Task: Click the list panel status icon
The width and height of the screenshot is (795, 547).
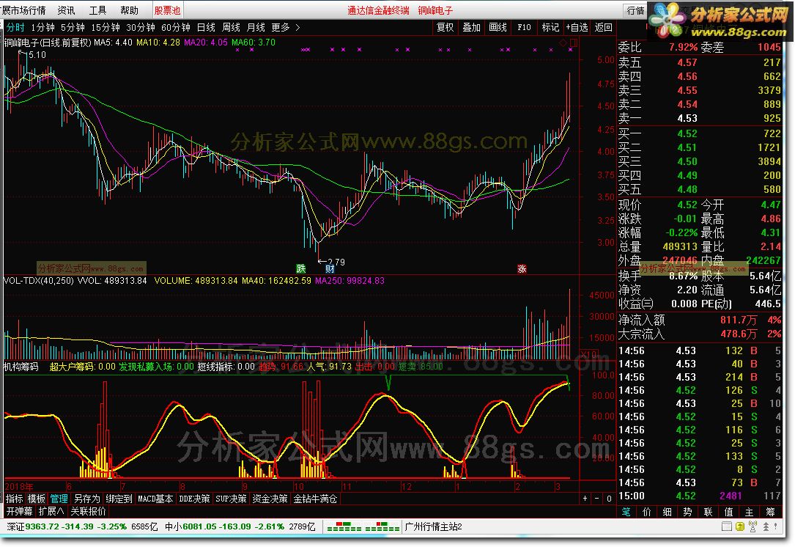Action: click(x=727, y=526)
